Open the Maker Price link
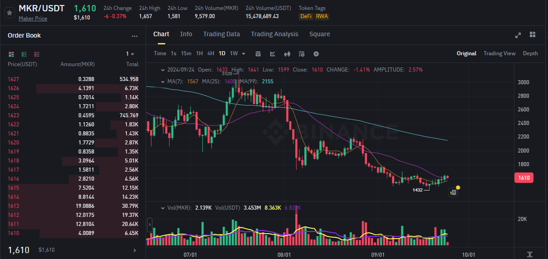Image resolution: width=548 pixels, height=259 pixels. point(33,19)
